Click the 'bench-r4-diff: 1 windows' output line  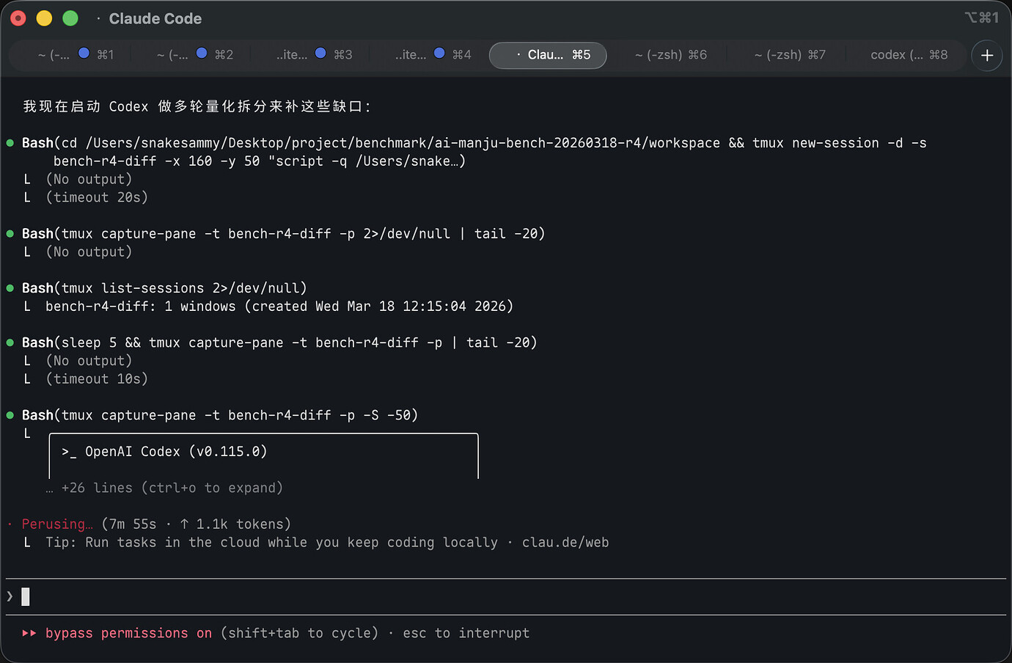[x=279, y=307]
